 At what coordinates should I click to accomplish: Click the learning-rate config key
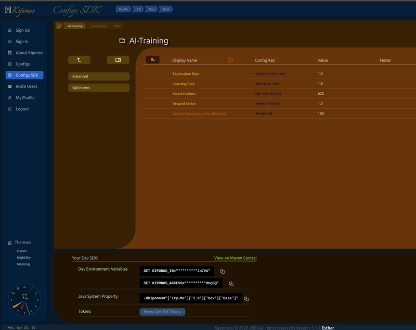pos(267,84)
